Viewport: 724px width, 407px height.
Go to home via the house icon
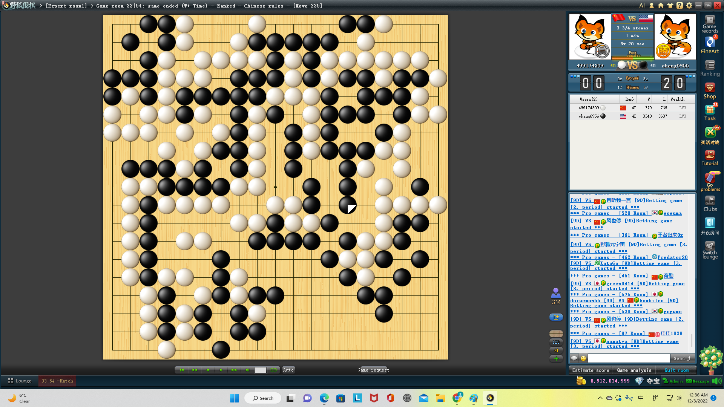click(x=661, y=6)
